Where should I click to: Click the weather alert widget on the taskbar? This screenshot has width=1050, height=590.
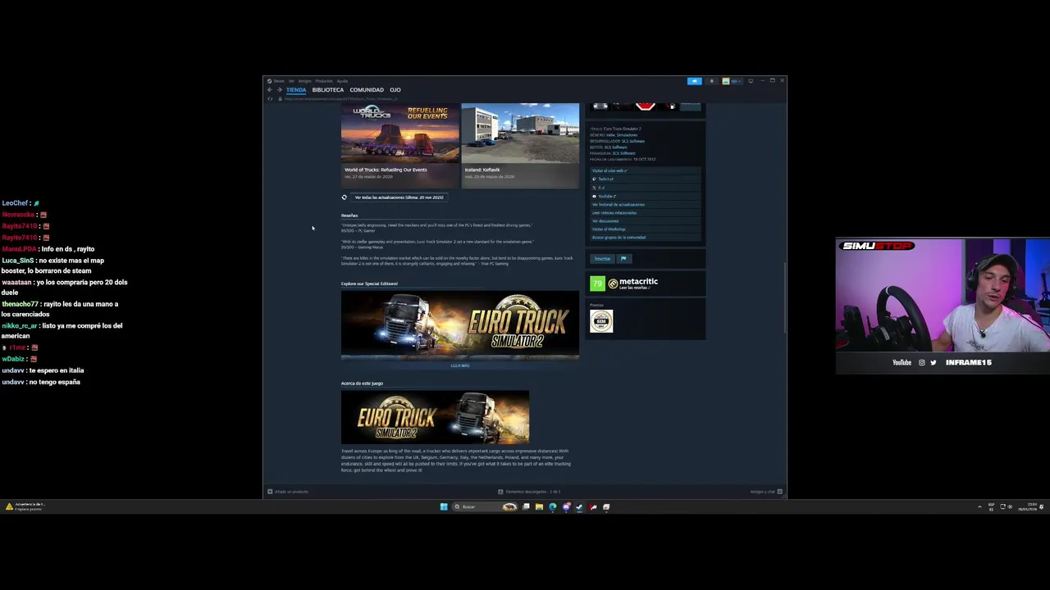point(25,506)
